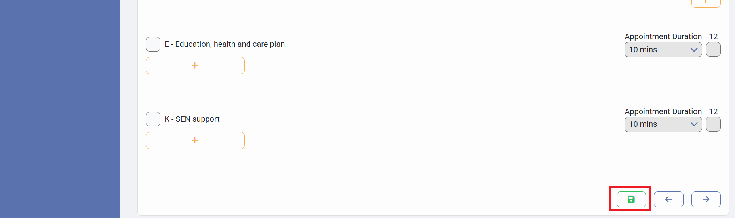Image resolution: width=735 pixels, height=218 pixels.
Task: Click the green save icon button
Action: (631, 199)
